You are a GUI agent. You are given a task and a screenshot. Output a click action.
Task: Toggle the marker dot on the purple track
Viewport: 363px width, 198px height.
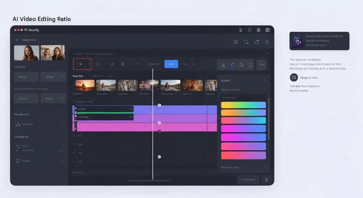pyautogui.click(x=159, y=123)
